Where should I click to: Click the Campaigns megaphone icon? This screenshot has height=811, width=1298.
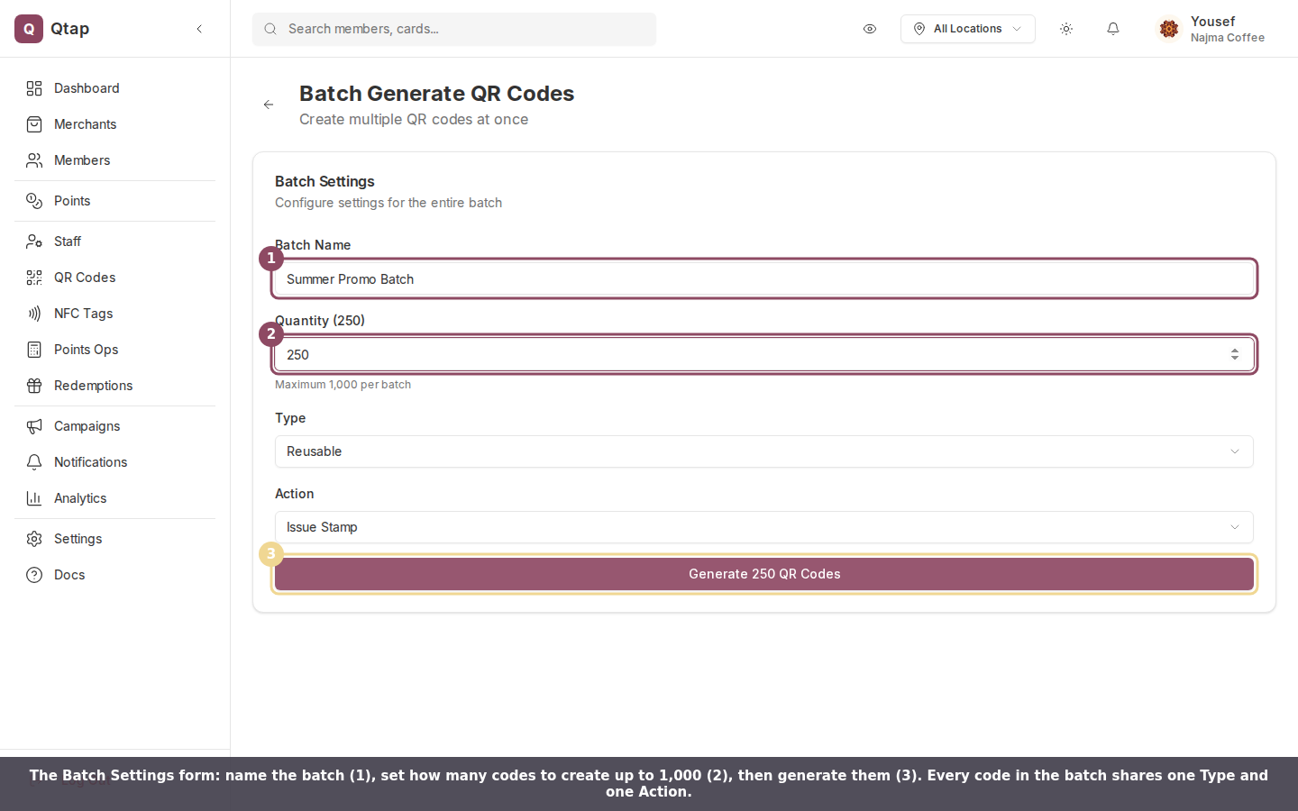point(34,426)
